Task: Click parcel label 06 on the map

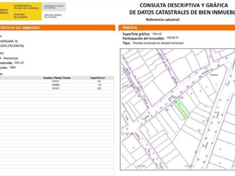Action: pyautogui.click(x=167, y=110)
